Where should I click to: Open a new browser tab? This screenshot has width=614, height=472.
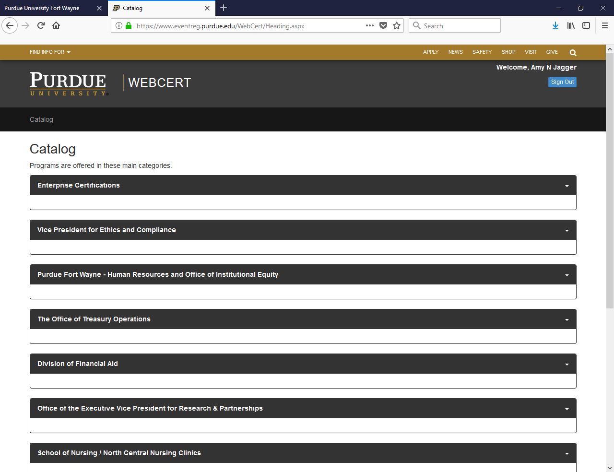pos(224,8)
